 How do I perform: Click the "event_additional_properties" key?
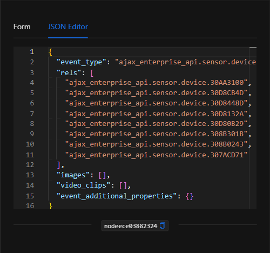pos(117,196)
